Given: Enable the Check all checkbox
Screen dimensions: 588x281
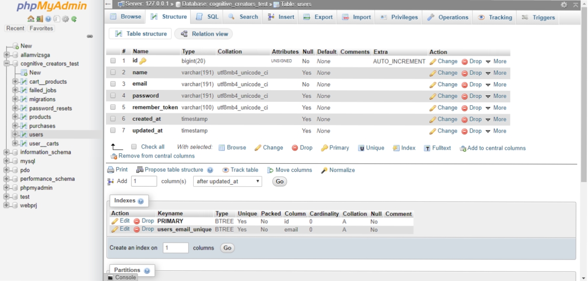Looking at the screenshot, I should pos(134,147).
